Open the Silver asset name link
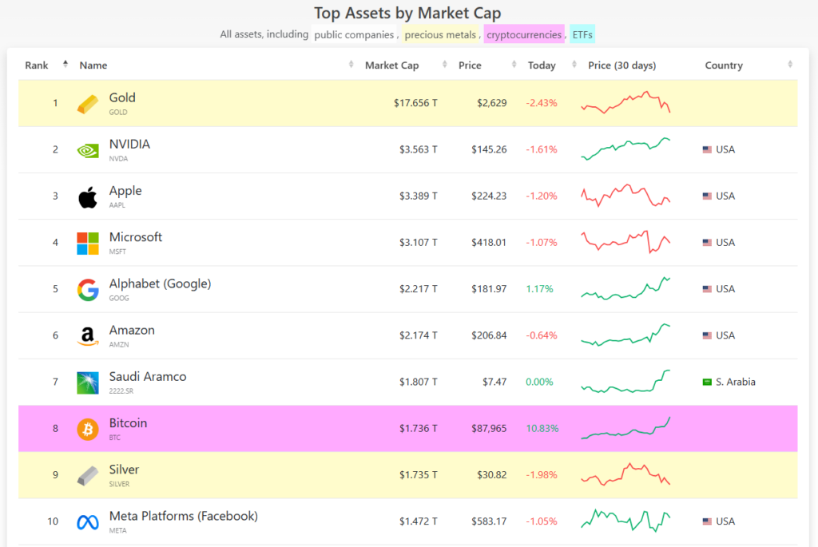 pos(124,470)
